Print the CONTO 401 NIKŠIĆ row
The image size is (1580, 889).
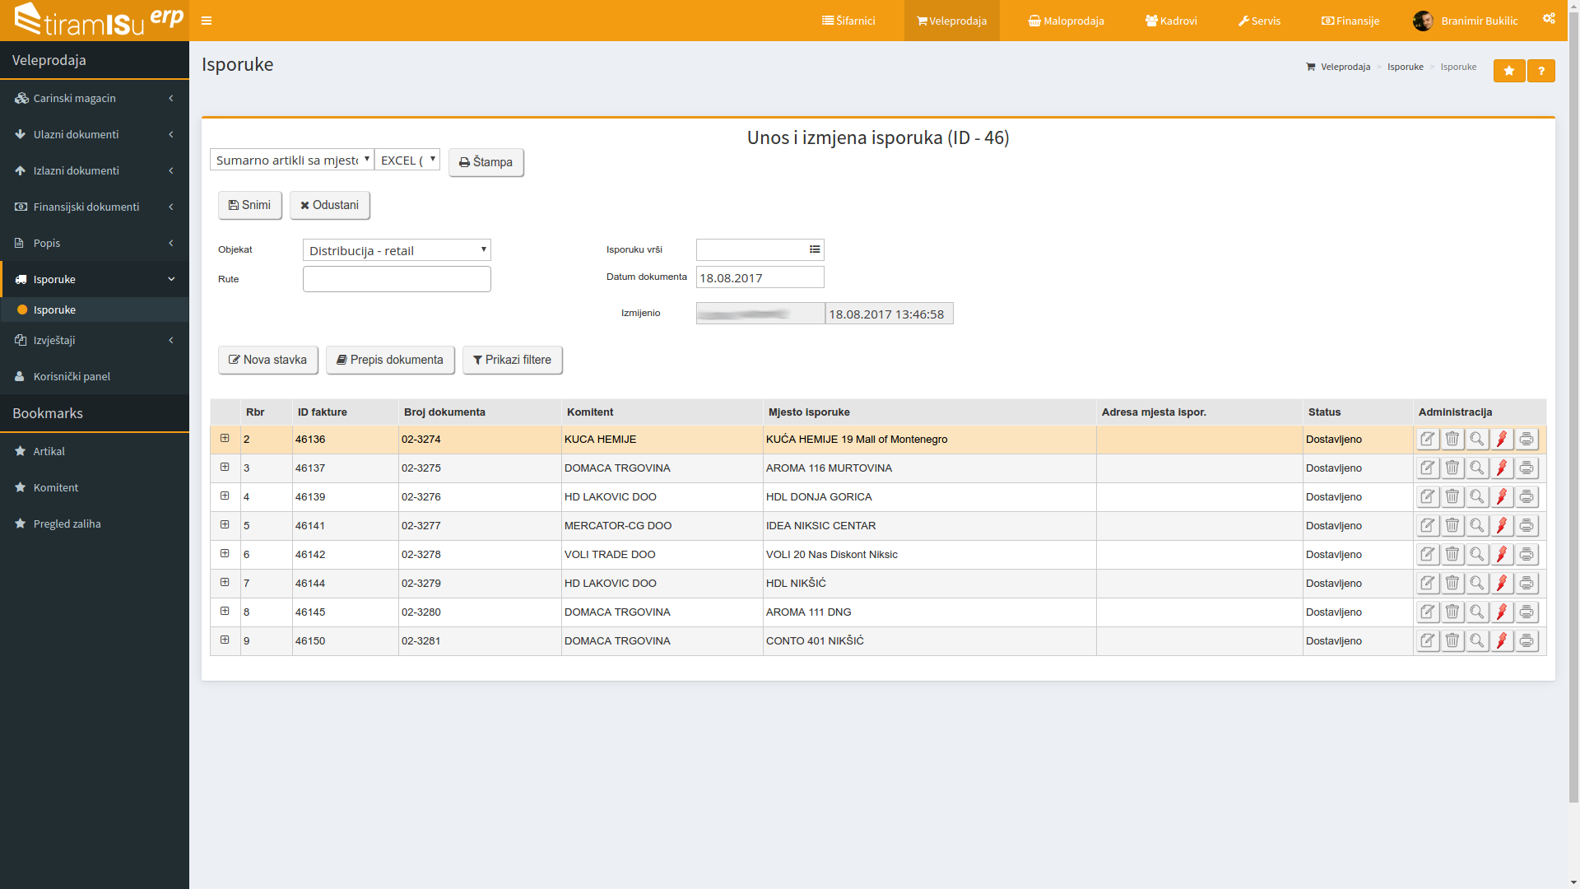pos(1527,641)
